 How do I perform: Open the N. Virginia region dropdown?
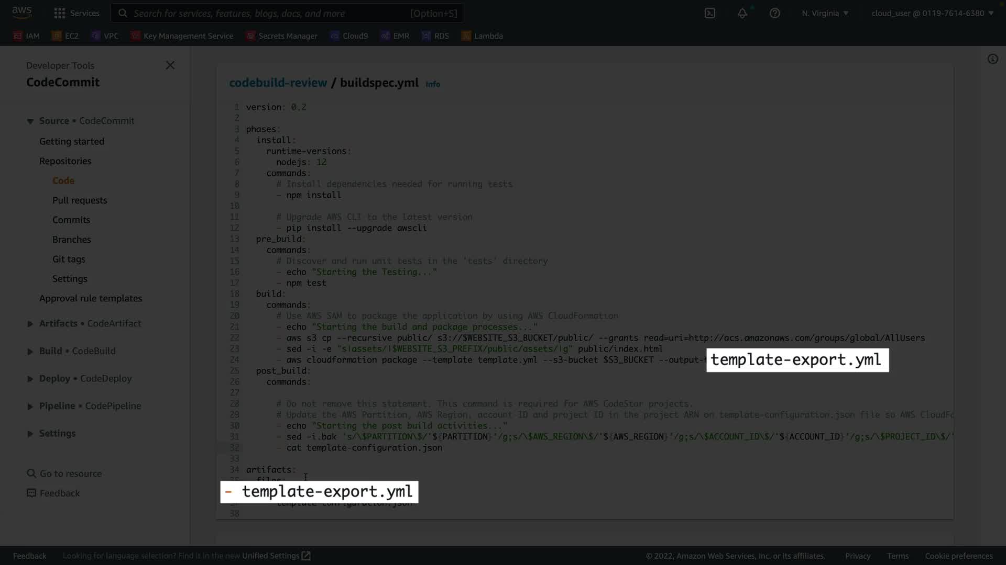click(825, 13)
